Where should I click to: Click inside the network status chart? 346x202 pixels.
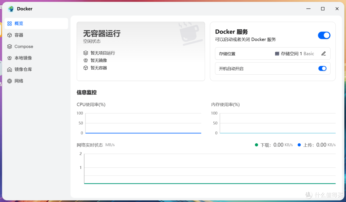[210, 168]
